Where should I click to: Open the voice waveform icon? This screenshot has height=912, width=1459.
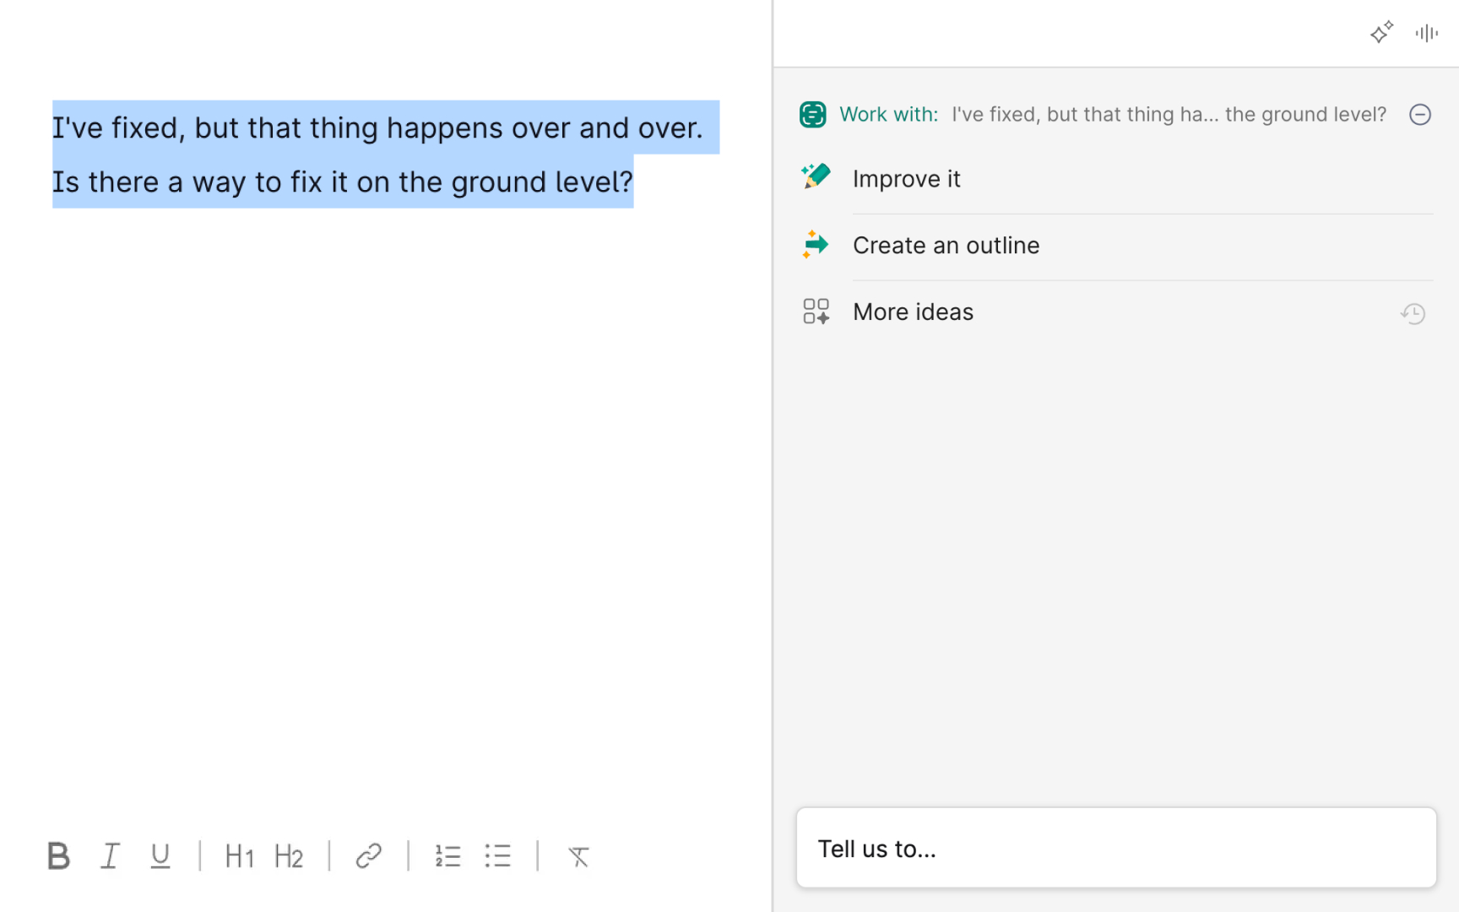click(1426, 33)
